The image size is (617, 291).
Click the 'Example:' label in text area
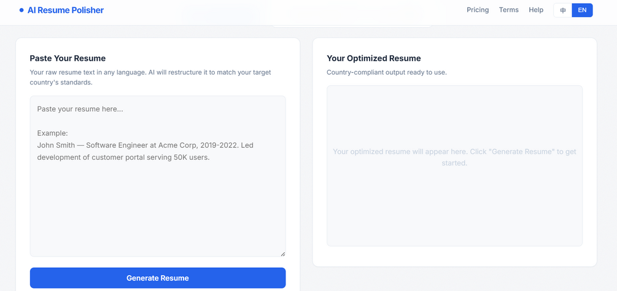point(53,133)
